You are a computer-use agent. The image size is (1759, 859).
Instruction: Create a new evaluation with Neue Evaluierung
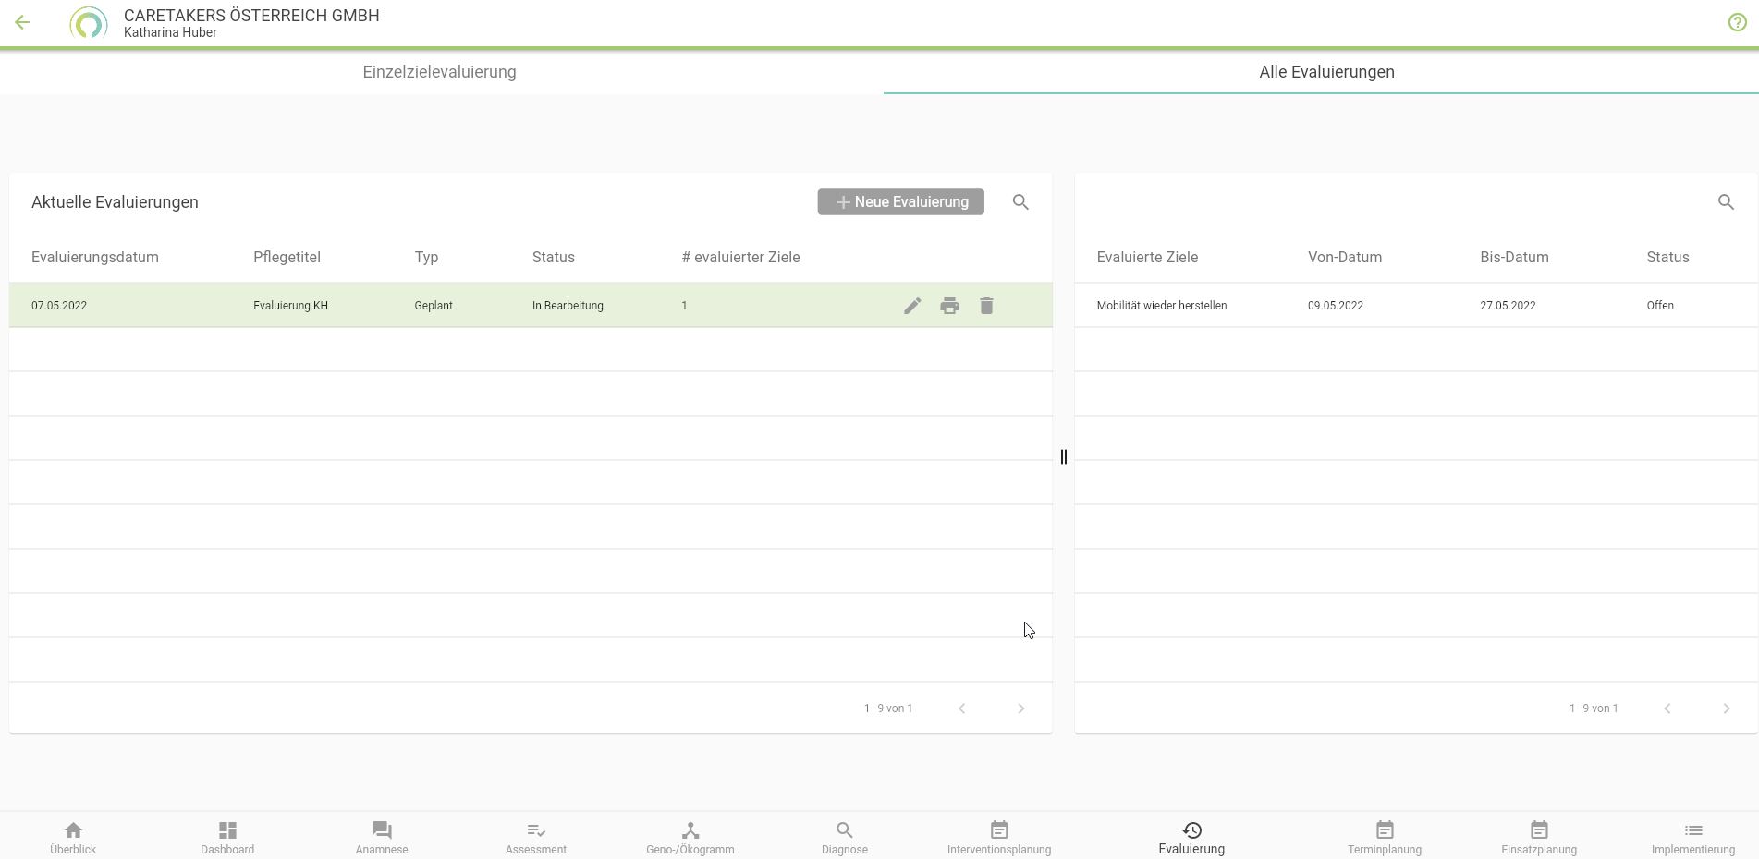(900, 202)
